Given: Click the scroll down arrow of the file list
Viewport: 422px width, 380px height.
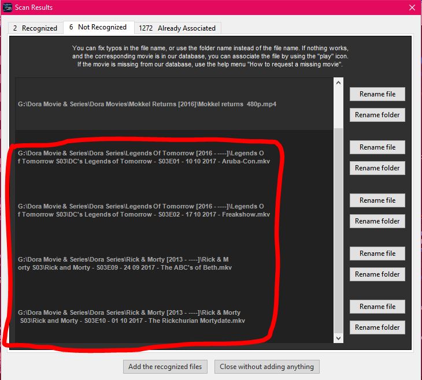Looking at the screenshot, I should [x=338, y=338].
